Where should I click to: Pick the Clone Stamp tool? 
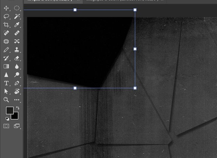[17, 50]
